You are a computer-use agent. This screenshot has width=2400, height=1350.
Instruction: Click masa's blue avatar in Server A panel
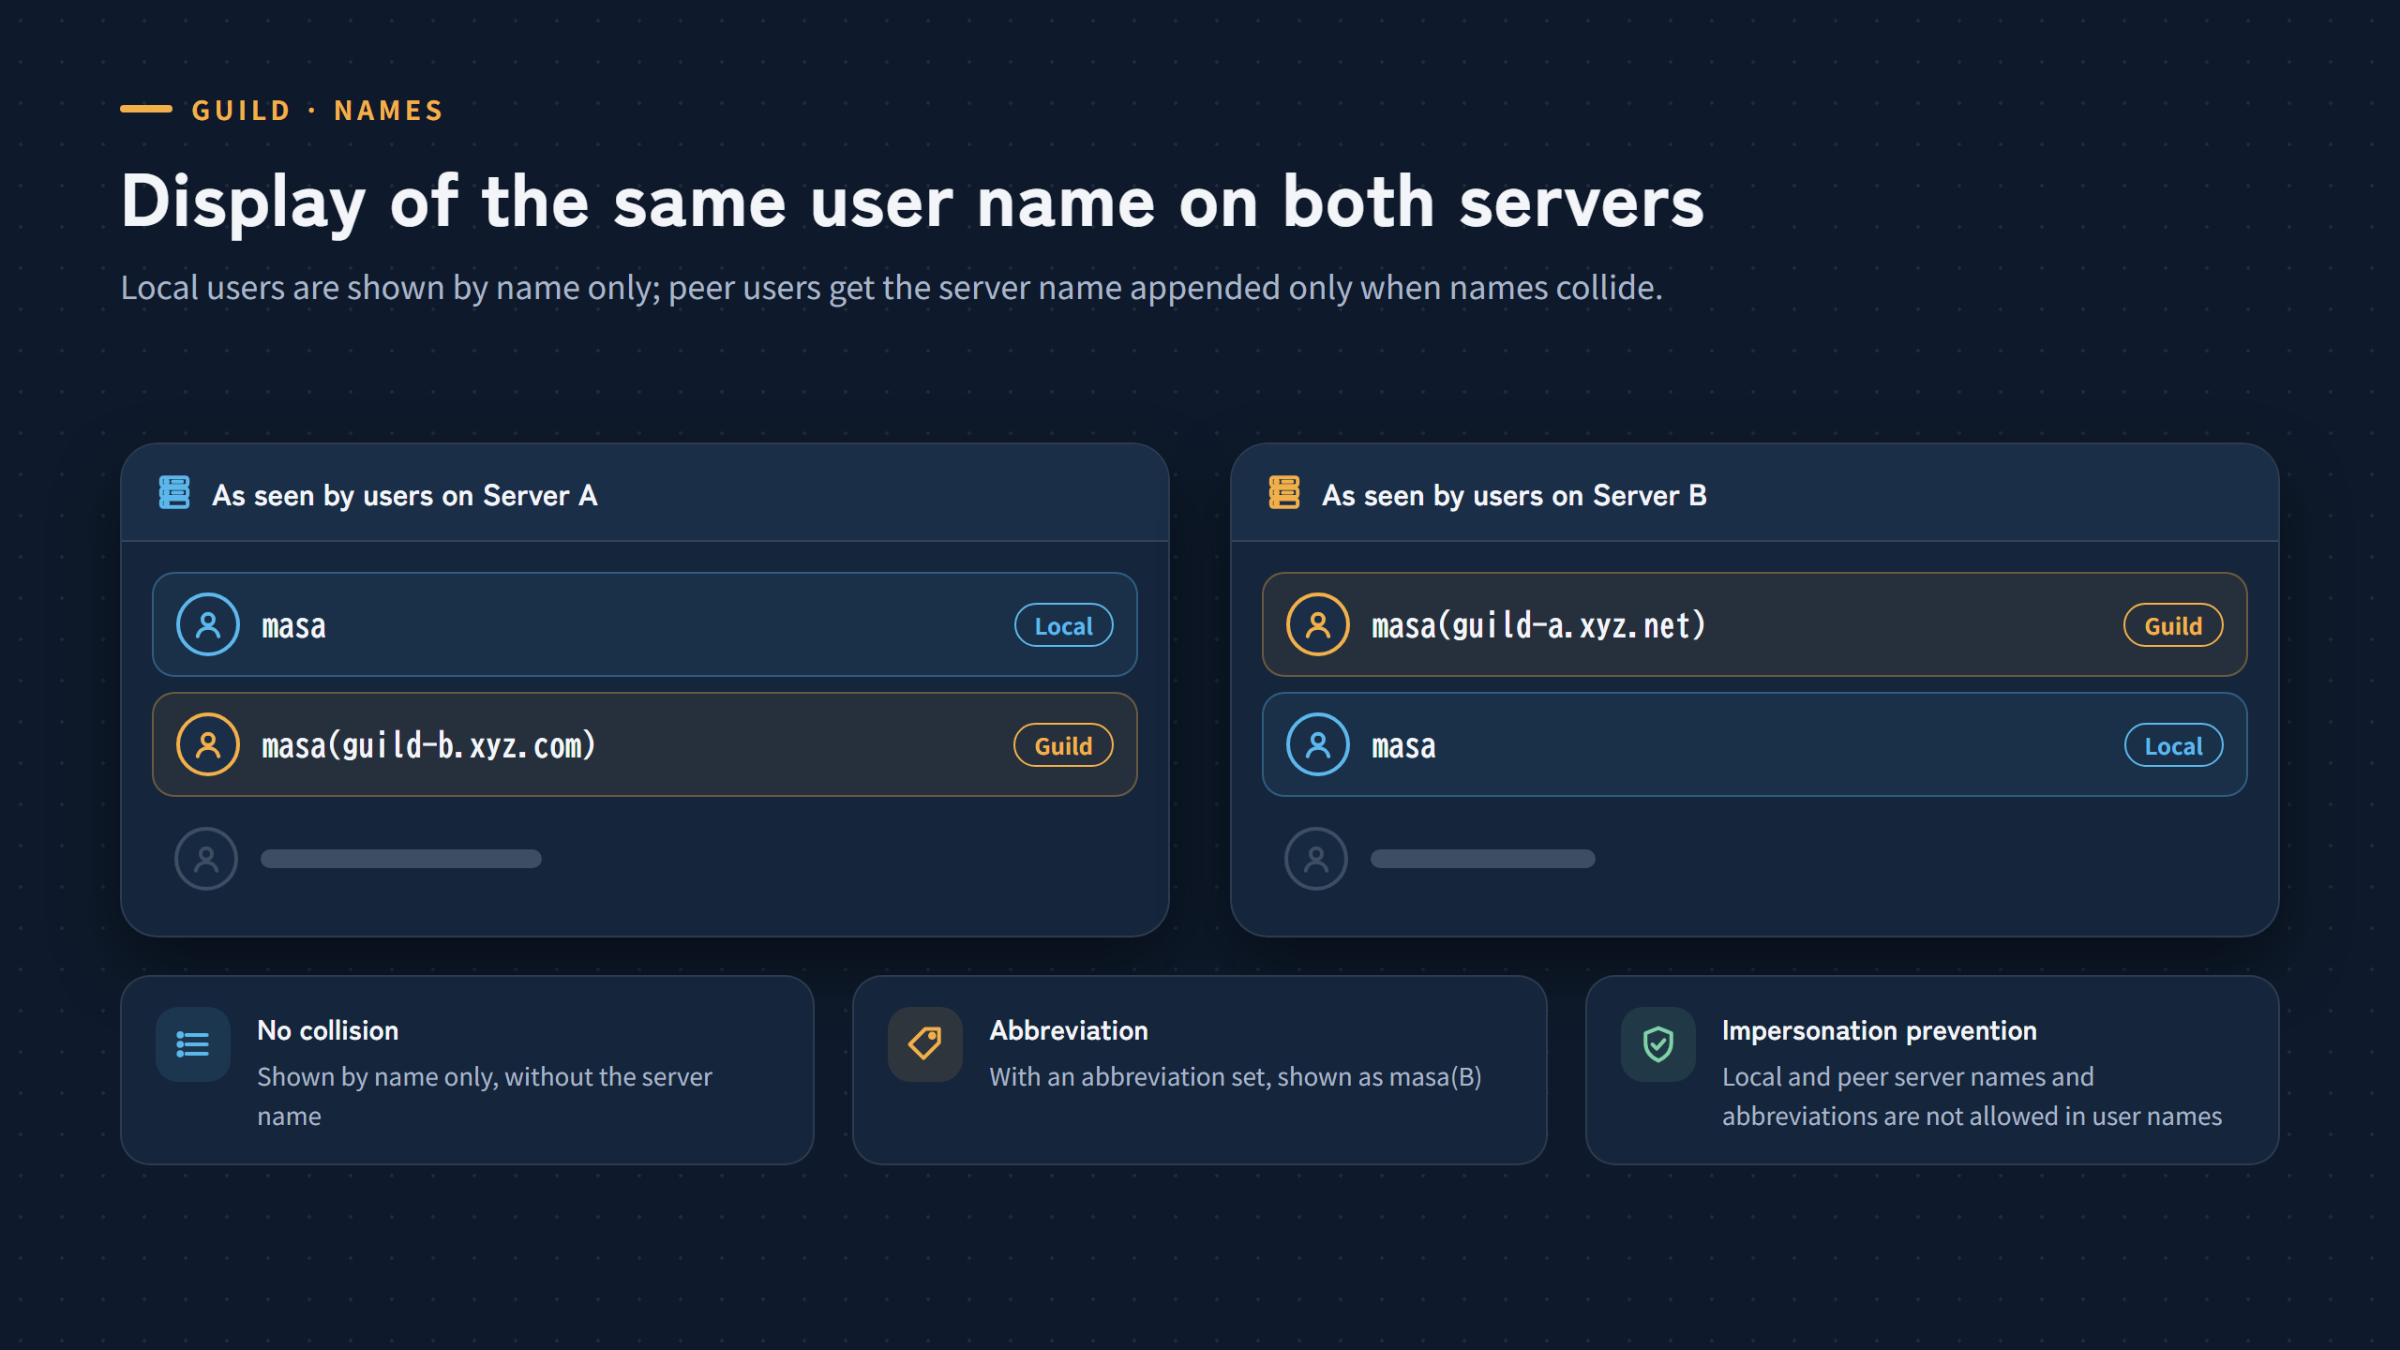(x=208, y=624)
